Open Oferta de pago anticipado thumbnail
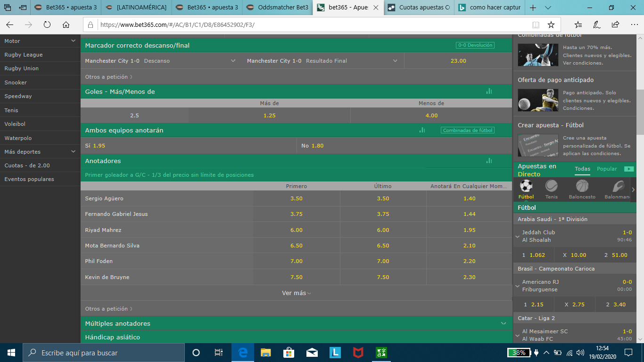This screenshot has height=362, width=644. pos(538,100)
